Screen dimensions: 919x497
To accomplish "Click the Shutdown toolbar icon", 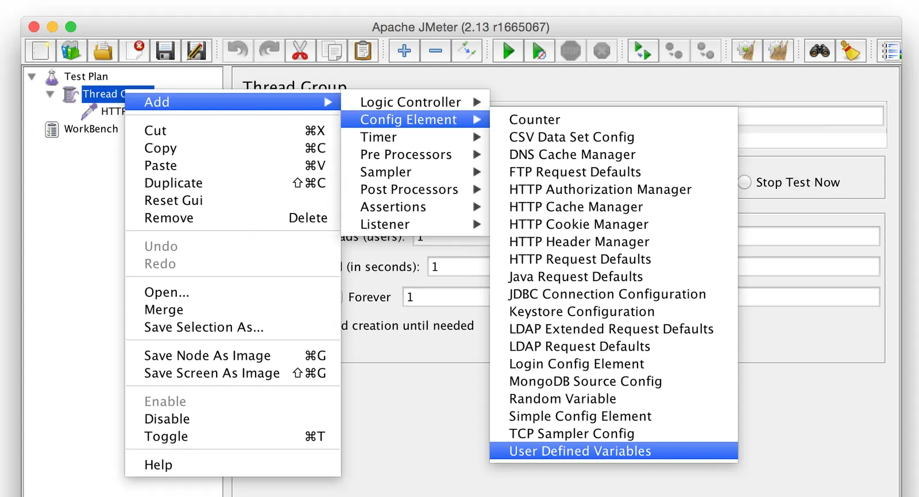I will click(x=601, y=51).
